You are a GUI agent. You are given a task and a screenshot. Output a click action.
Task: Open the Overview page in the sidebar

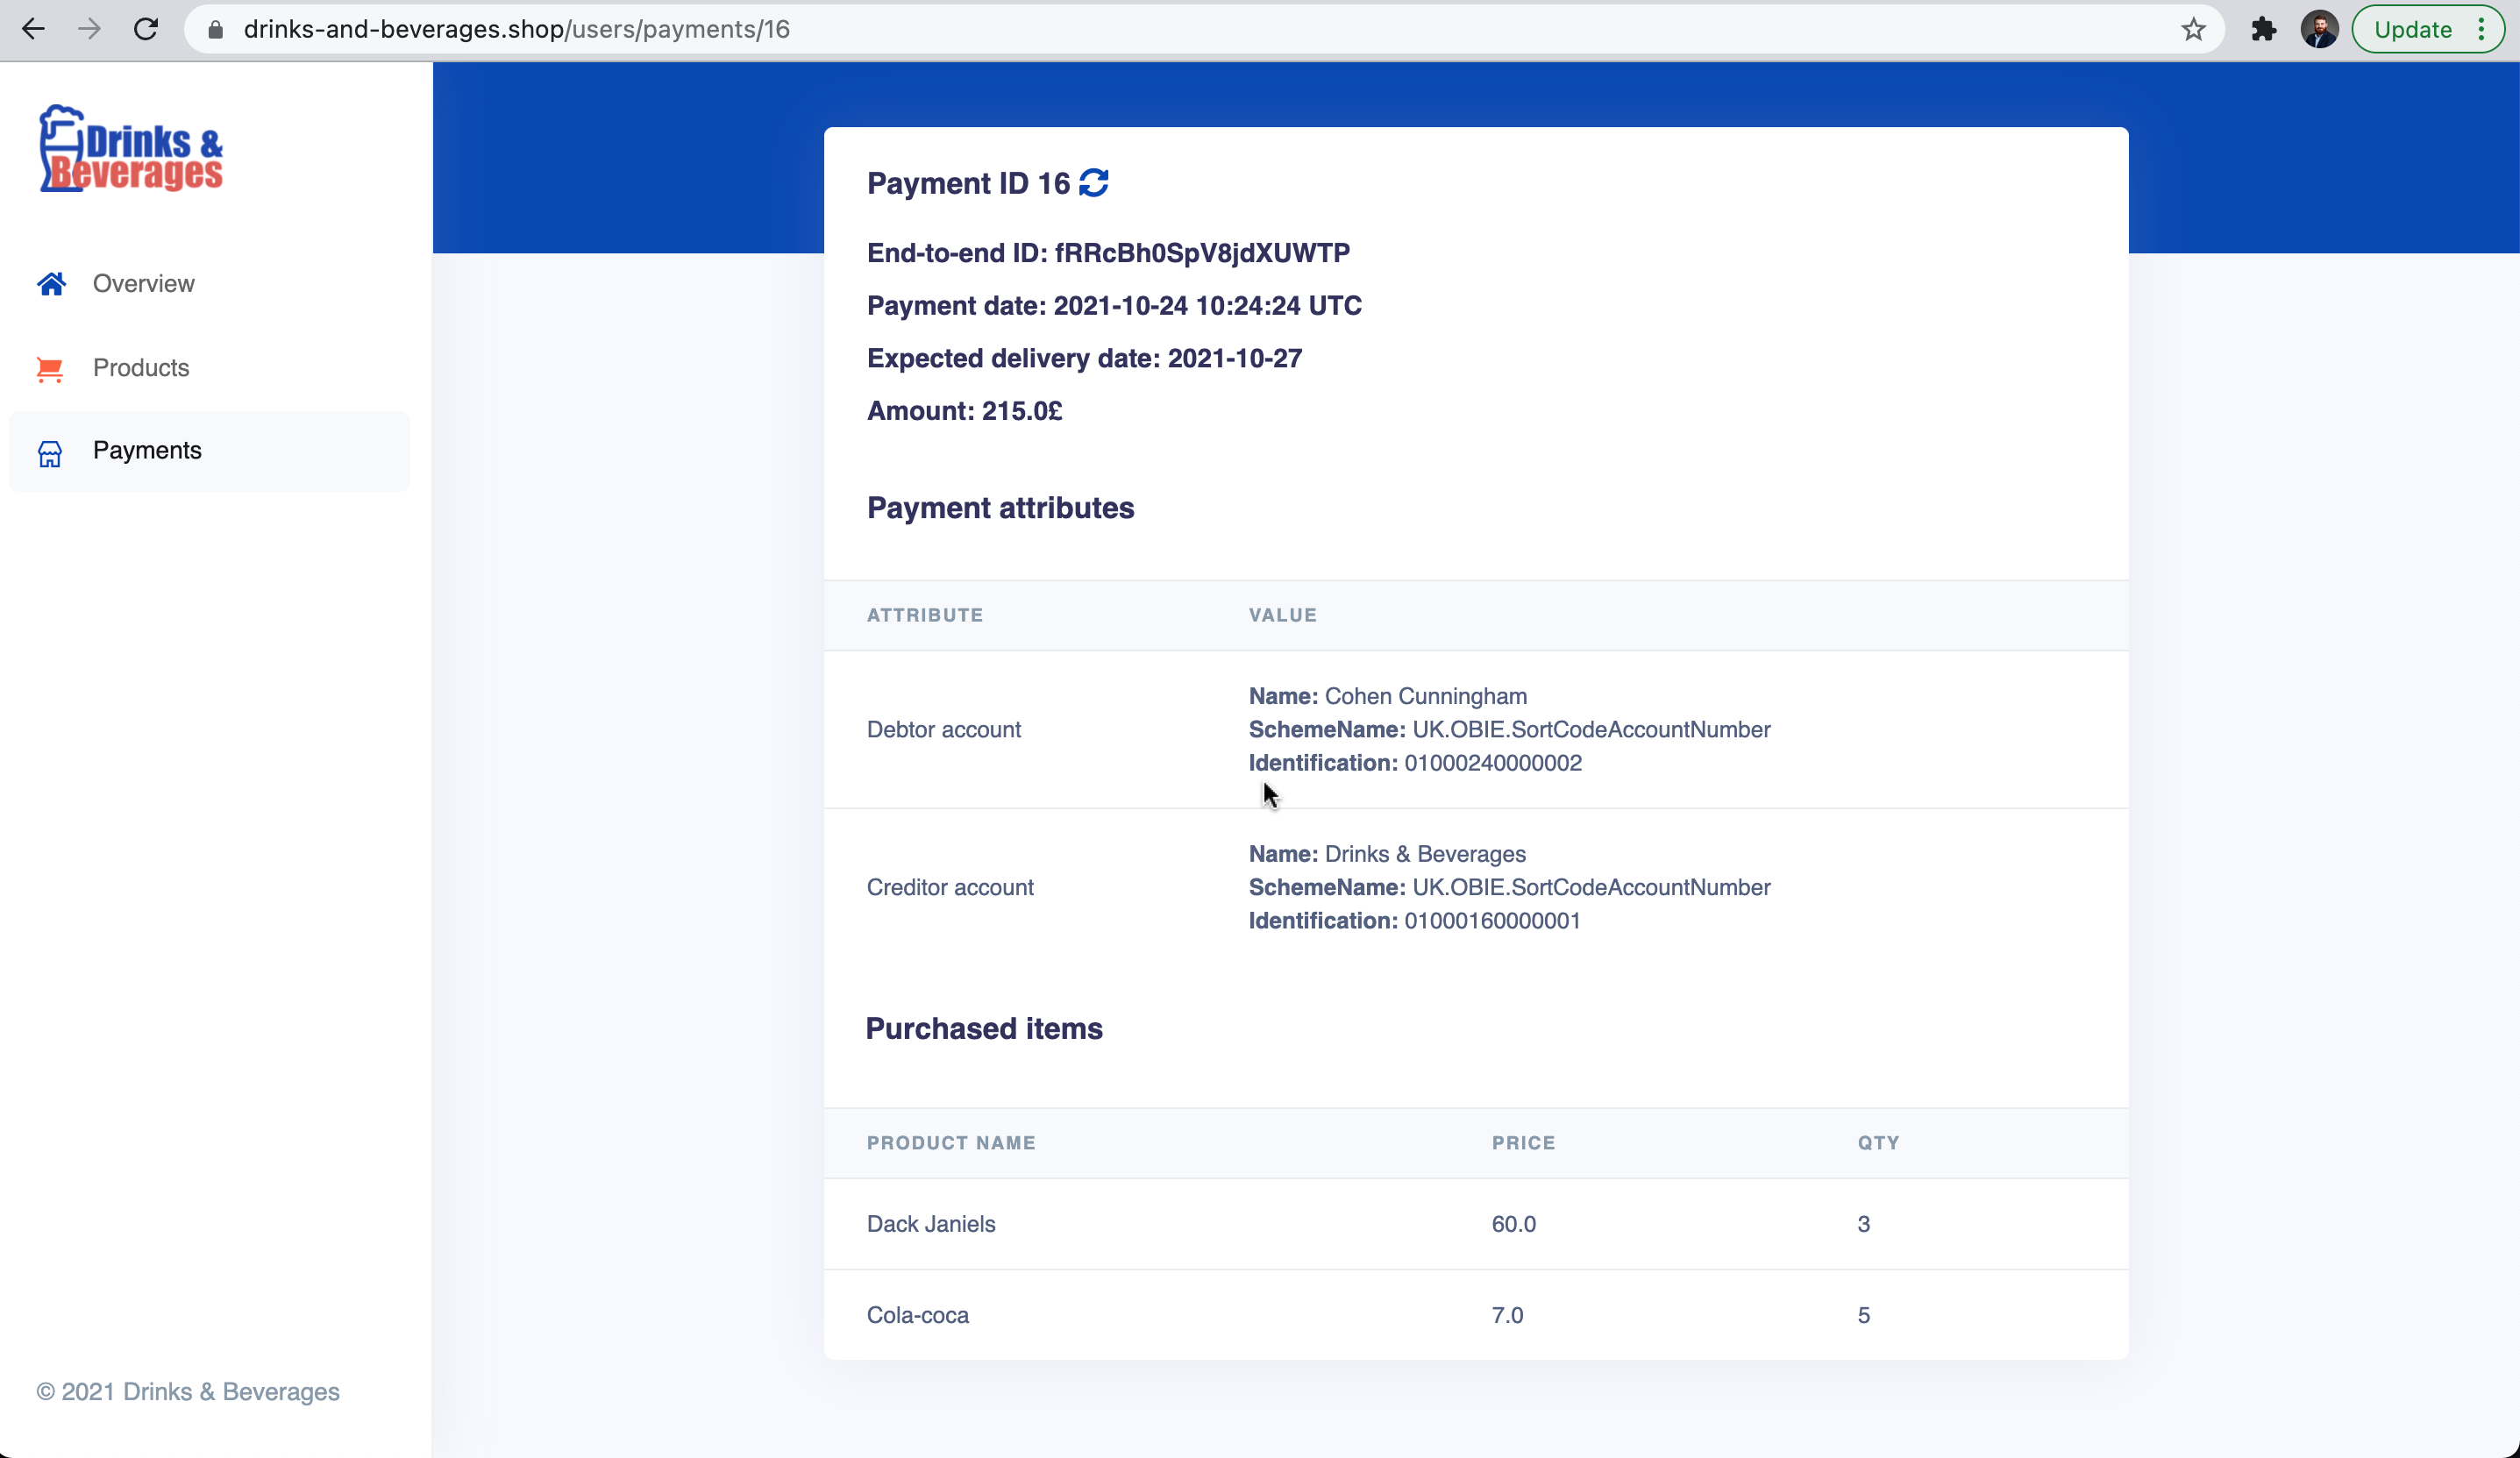[143, 284]
